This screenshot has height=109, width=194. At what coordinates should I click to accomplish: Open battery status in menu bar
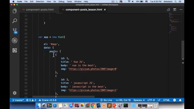140,2
